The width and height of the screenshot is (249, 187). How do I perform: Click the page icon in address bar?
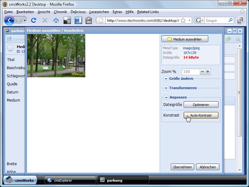101,20
